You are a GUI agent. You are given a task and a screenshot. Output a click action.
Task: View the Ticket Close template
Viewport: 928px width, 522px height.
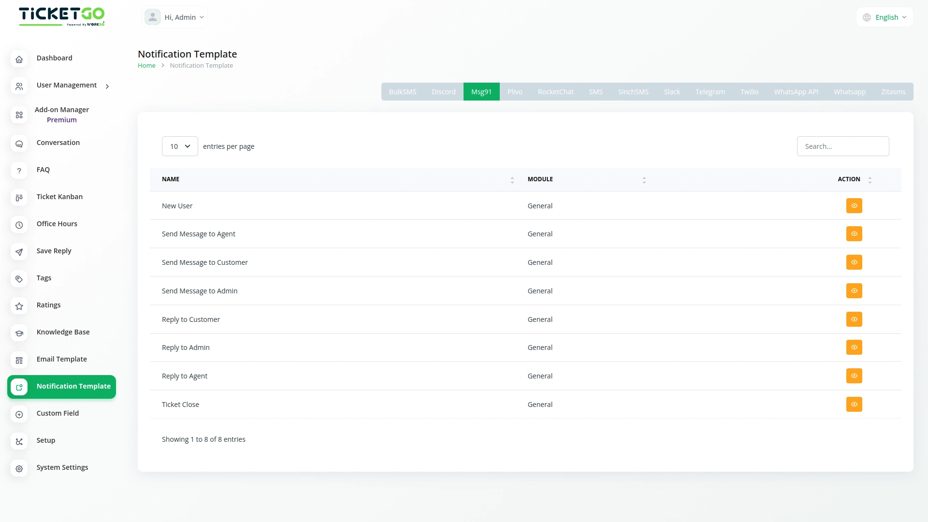pos(854,405)
